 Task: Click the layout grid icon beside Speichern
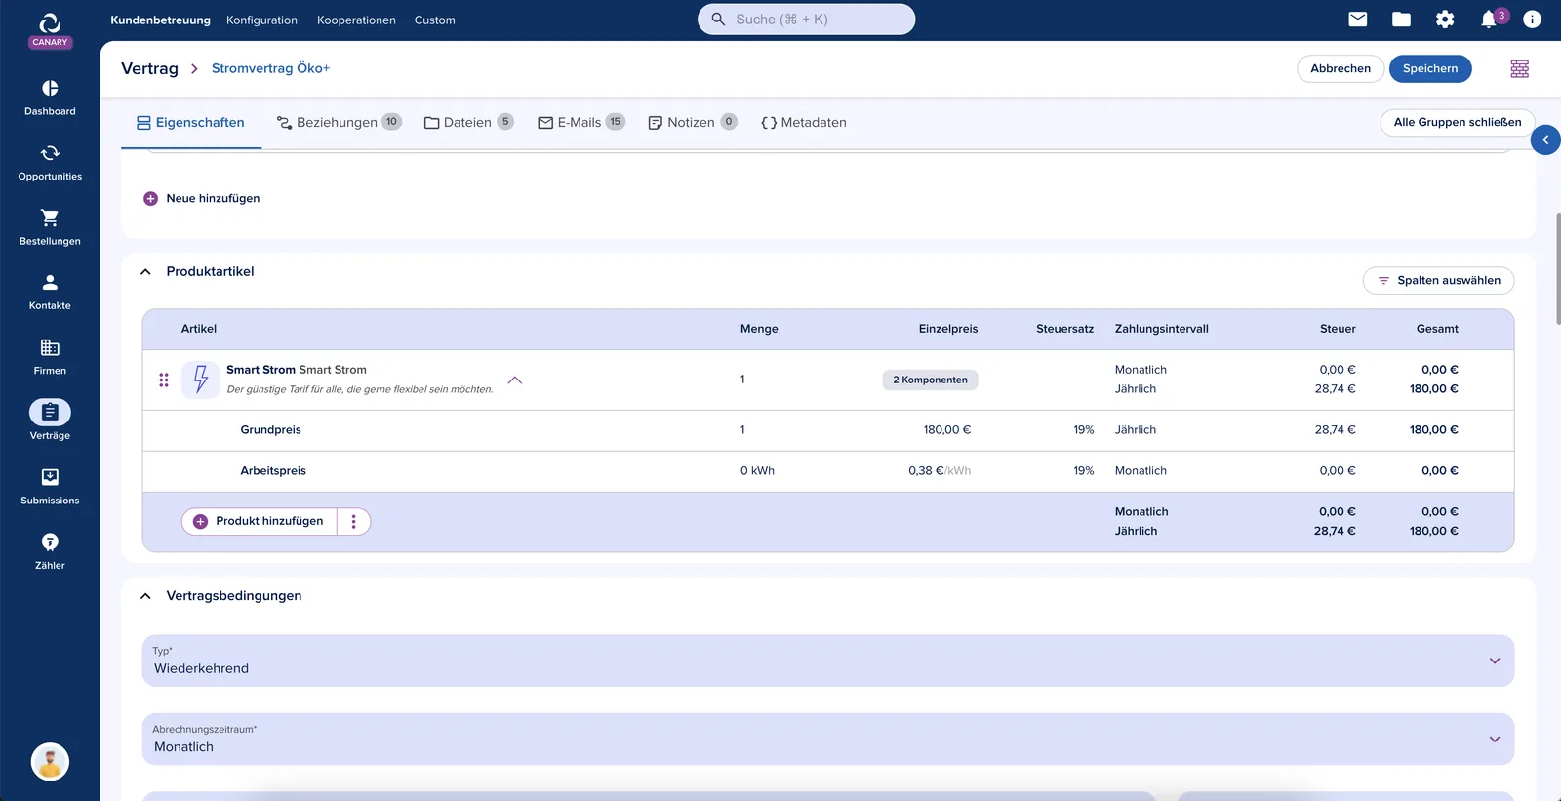click(x=1520, y=68)
